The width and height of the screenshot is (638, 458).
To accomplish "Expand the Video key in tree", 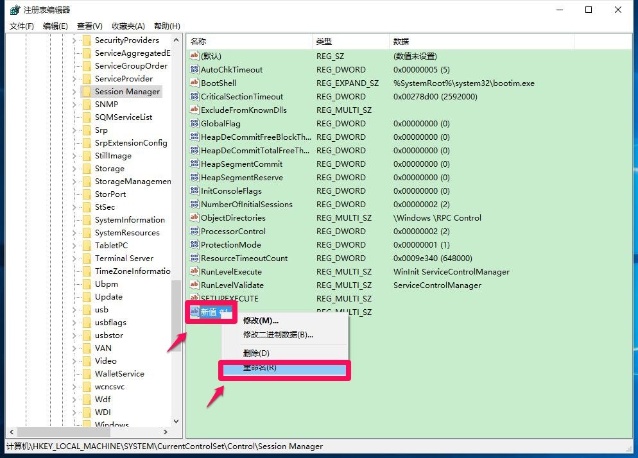I will pos(74,361).
